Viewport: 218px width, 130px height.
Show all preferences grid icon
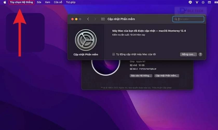pos(103,19)
